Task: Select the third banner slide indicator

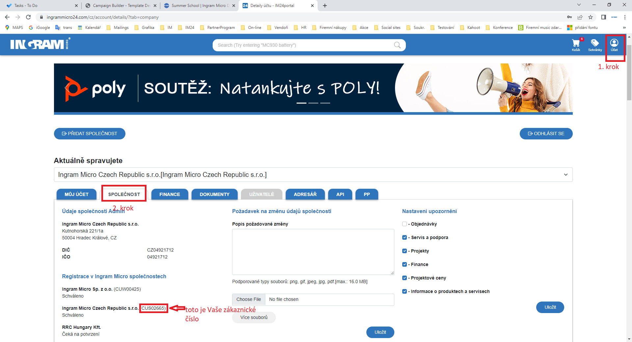Action: click(325, 103)
